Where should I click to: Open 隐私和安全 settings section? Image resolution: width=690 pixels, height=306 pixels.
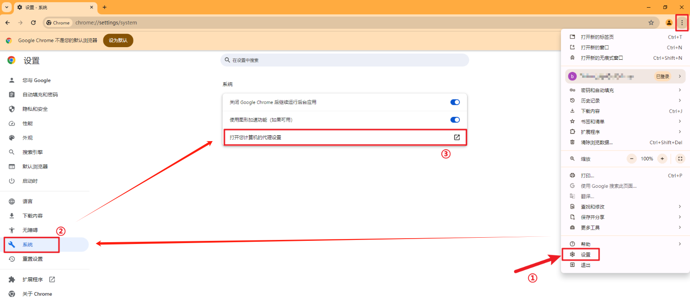45,109
